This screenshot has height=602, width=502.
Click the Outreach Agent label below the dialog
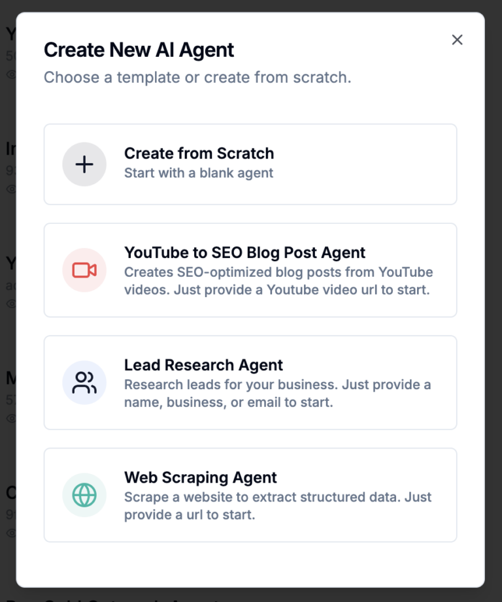click(98, 597)
